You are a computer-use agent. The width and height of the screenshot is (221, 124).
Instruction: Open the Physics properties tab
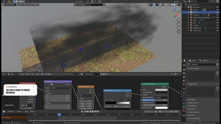point(184,100)
